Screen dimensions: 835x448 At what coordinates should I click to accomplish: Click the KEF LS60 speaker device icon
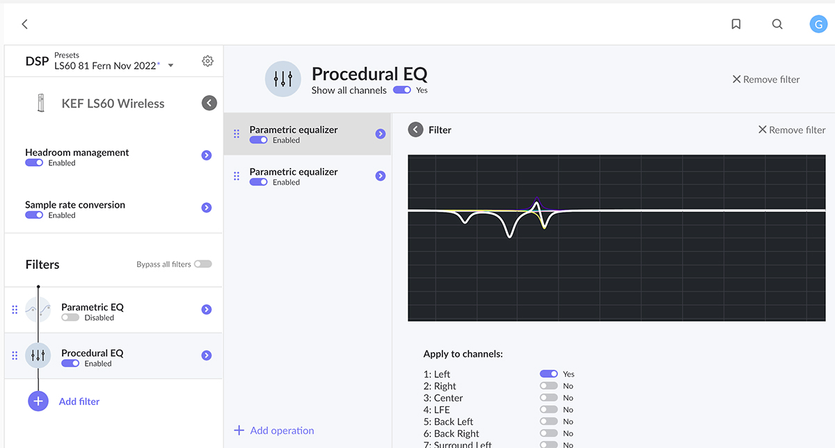40,104
